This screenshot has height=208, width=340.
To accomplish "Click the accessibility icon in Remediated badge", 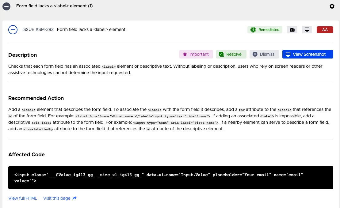I will (x=253, y=30).
